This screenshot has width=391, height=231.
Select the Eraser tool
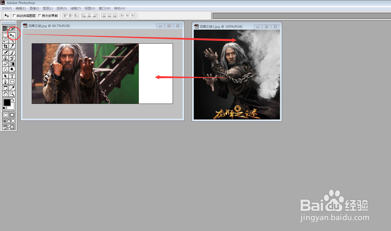pyautogui.click(x=5, y=64)
